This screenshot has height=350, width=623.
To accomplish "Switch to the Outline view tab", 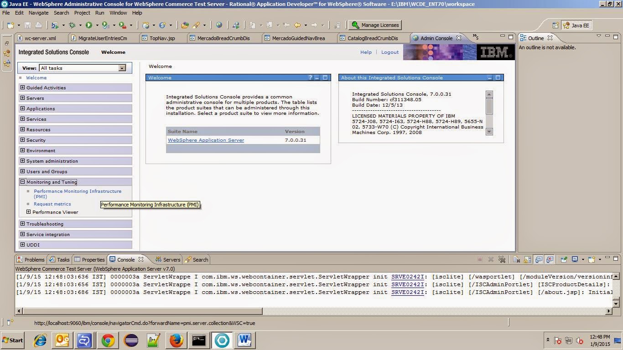I will click(x=536, y=38).
